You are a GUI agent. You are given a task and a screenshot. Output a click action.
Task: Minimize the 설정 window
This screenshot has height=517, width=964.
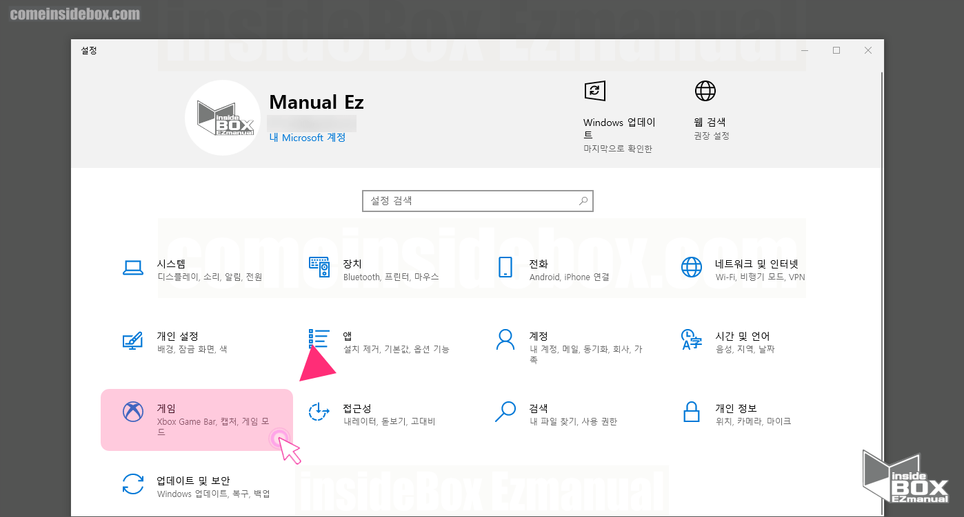804,50
